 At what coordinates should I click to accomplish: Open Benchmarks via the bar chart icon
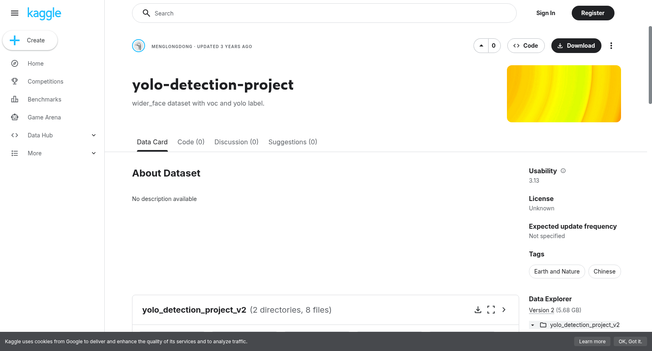pos(15,99)
